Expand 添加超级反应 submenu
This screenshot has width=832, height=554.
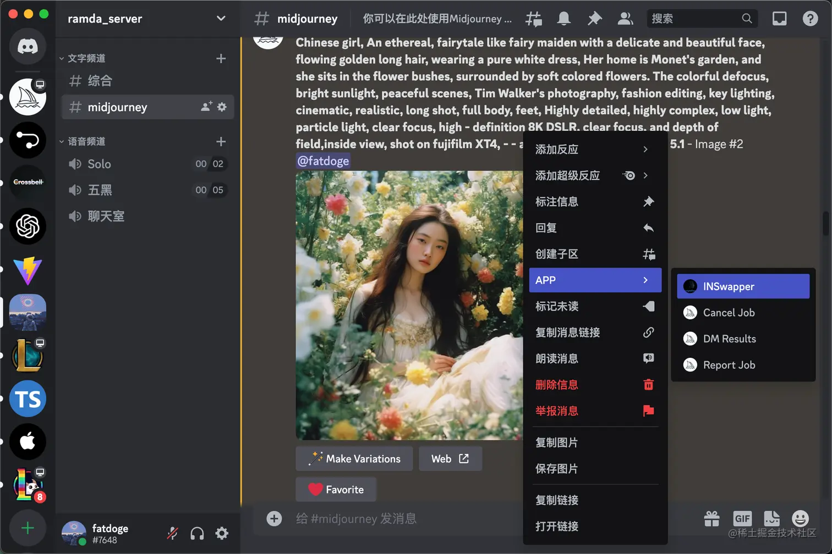coord(595,176)
